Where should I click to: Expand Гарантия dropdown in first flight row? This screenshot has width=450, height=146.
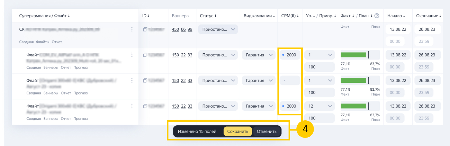[x=258, y=55]
